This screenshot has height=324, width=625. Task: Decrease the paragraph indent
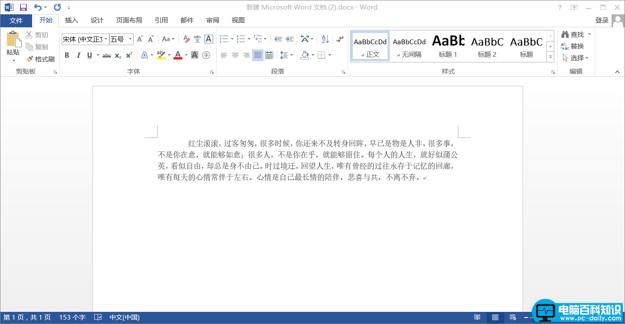[278, 39]
